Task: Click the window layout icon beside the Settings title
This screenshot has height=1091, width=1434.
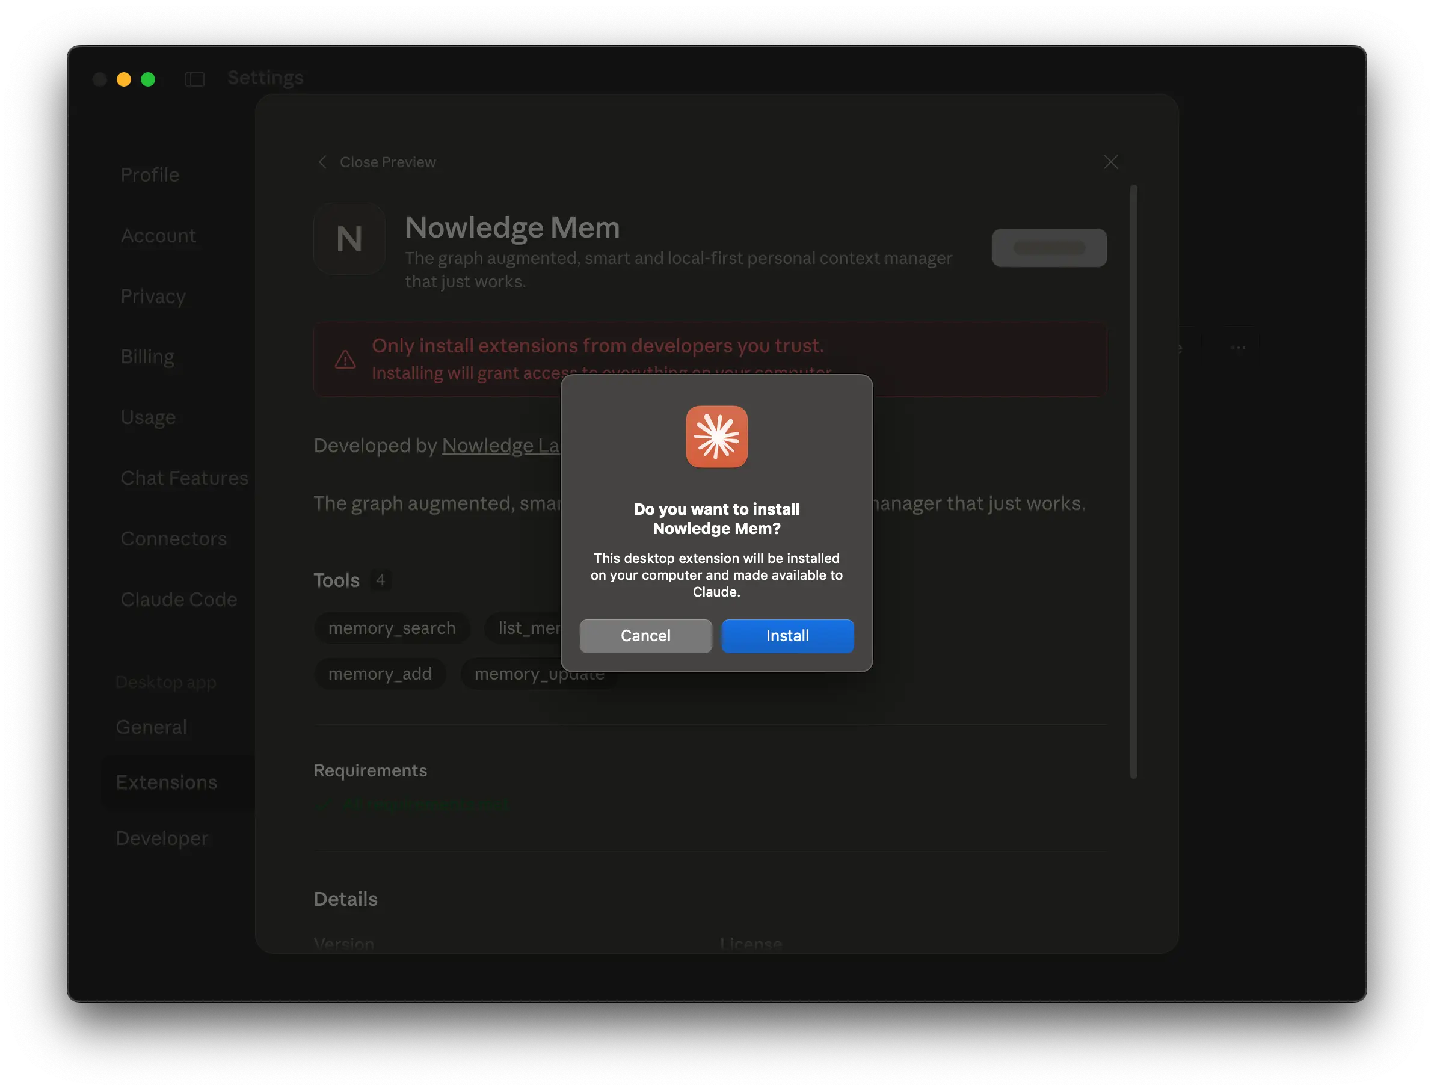Action: click(x=195, y=79)
